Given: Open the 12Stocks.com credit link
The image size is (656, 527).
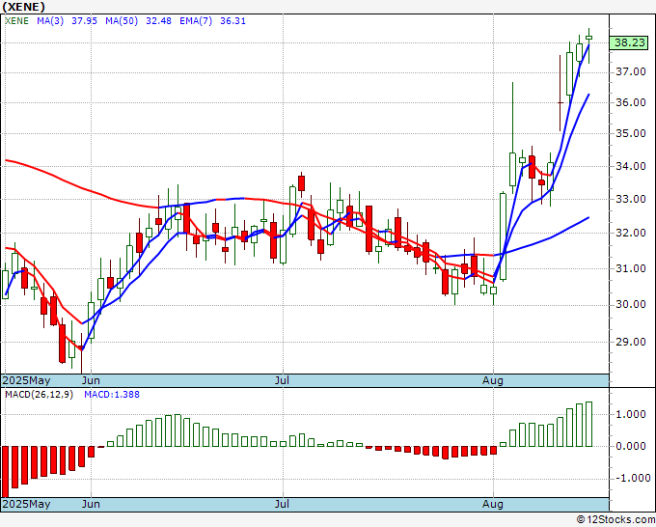Looking at the screenshot, I should tap(615, 520).
